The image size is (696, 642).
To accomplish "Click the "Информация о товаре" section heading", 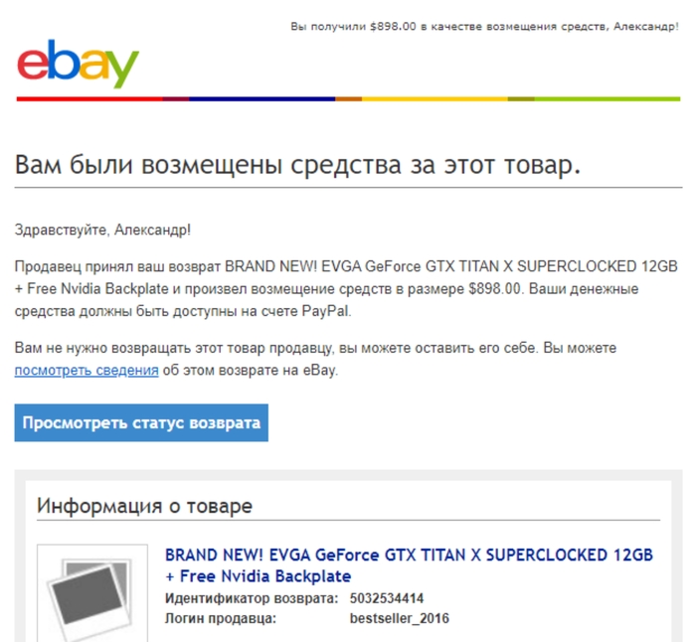I will pos(144,506).
